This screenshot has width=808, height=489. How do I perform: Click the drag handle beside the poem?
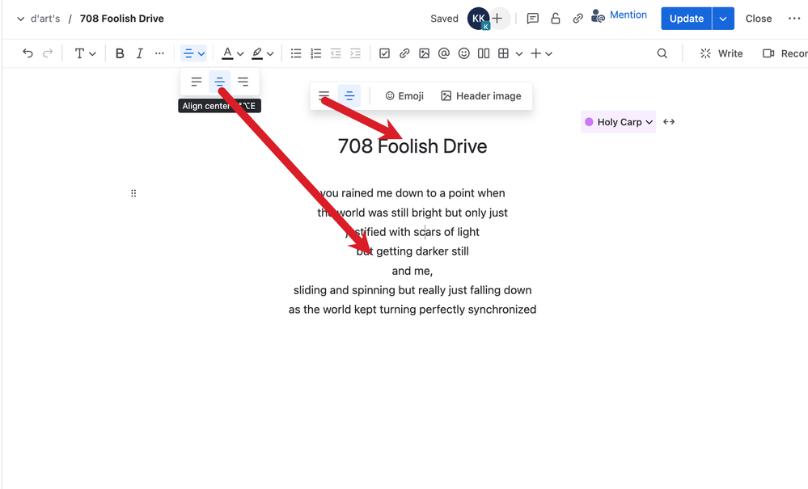(x=133, y=193)
